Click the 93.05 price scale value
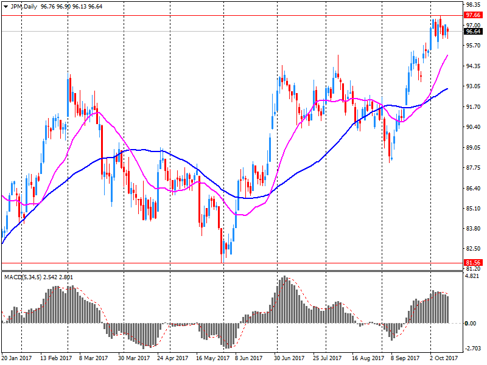The image size is (487, 365). 474,86
